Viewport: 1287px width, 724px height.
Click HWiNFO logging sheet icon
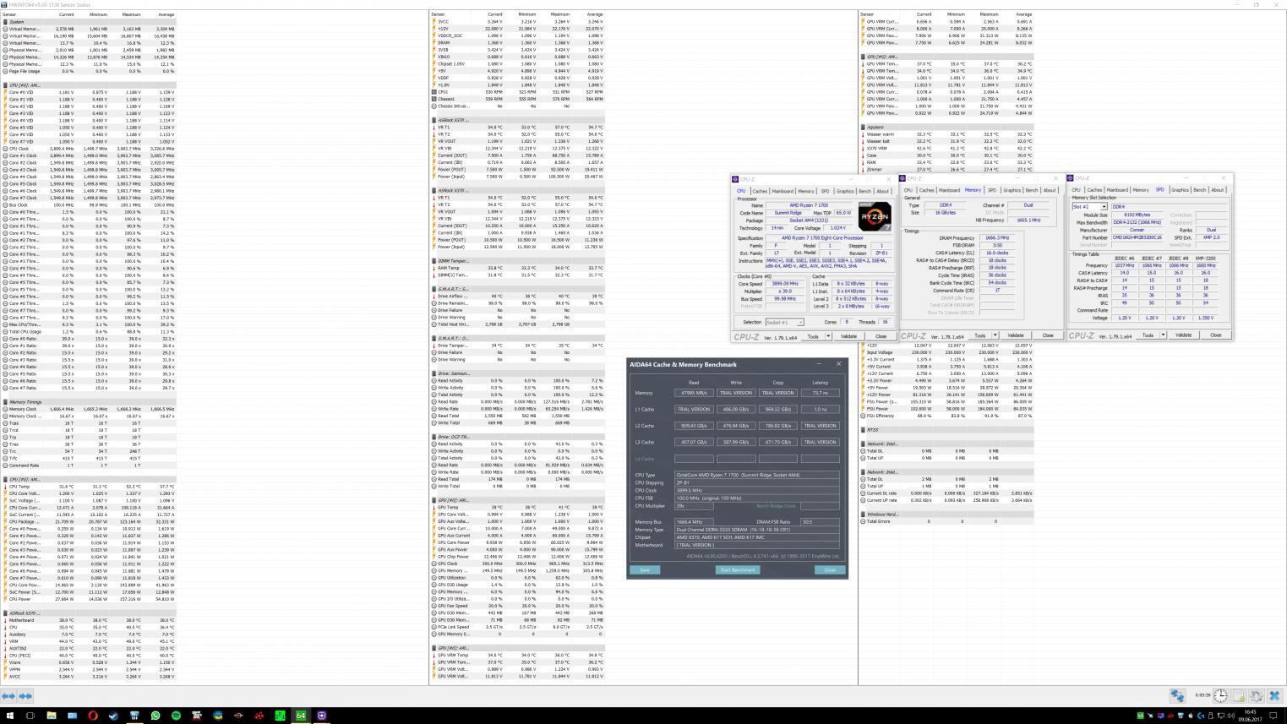click(x=1238, y=696)
